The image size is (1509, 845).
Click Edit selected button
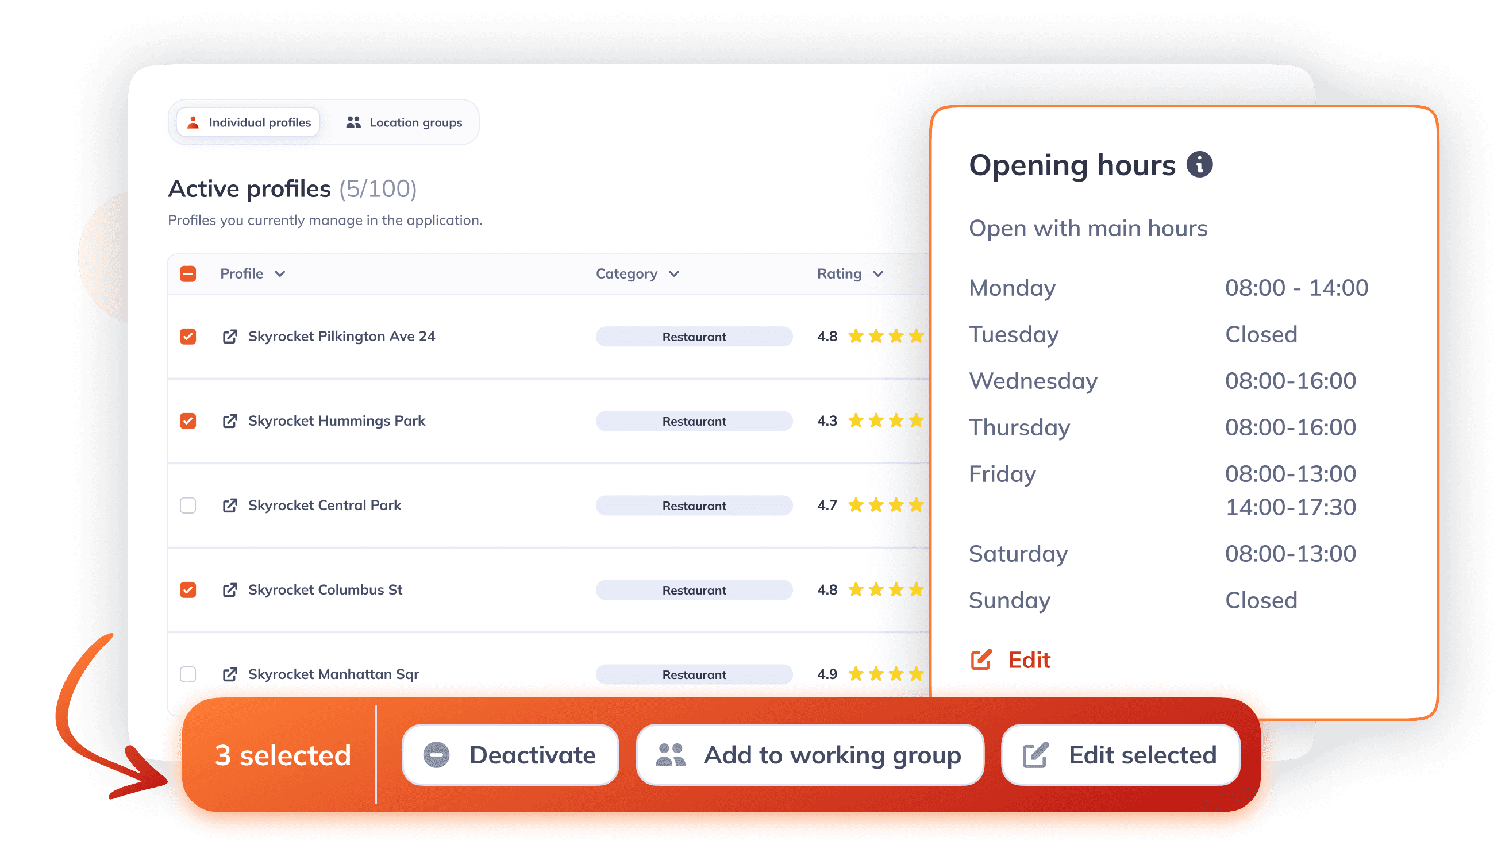[x=1121, y=754]
